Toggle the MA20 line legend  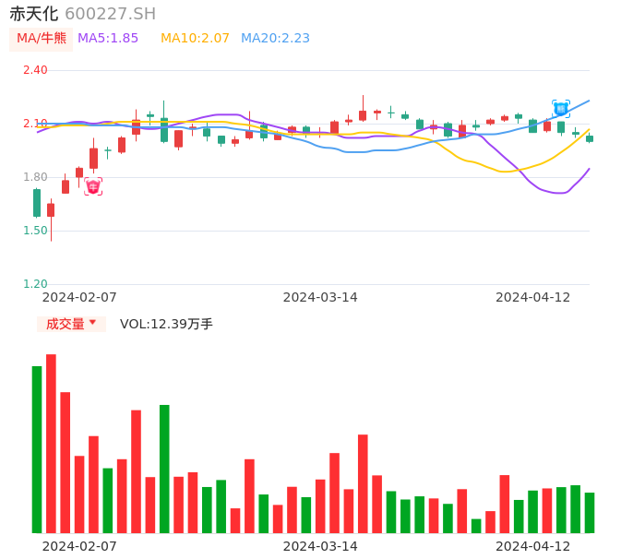point(275,39)
